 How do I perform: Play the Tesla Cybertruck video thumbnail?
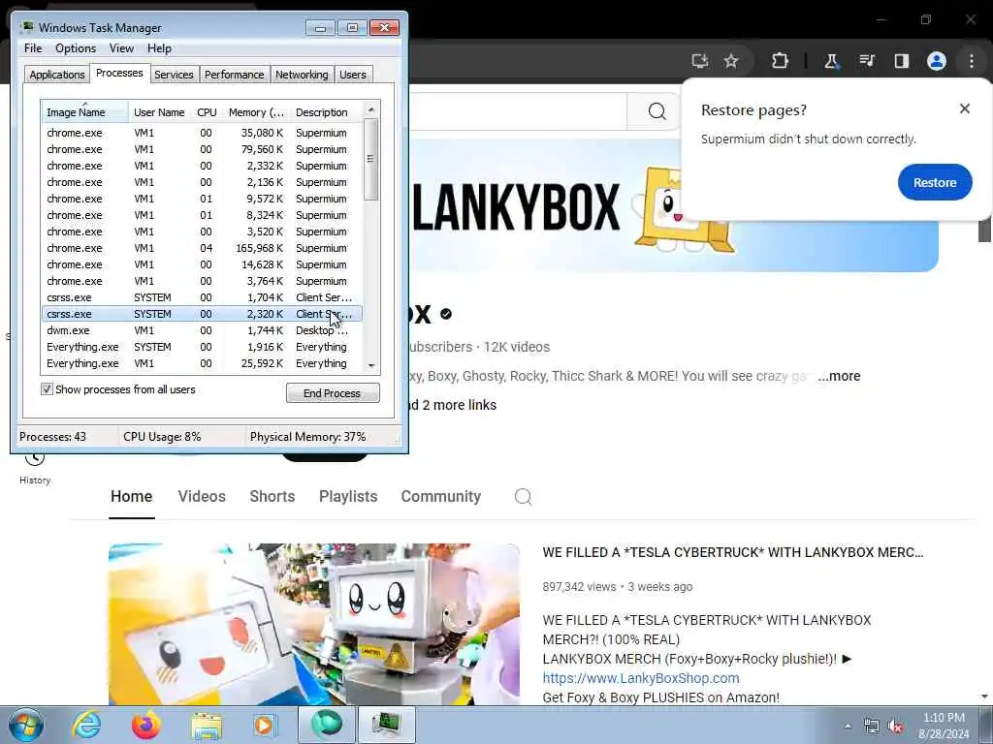[314, 625]
